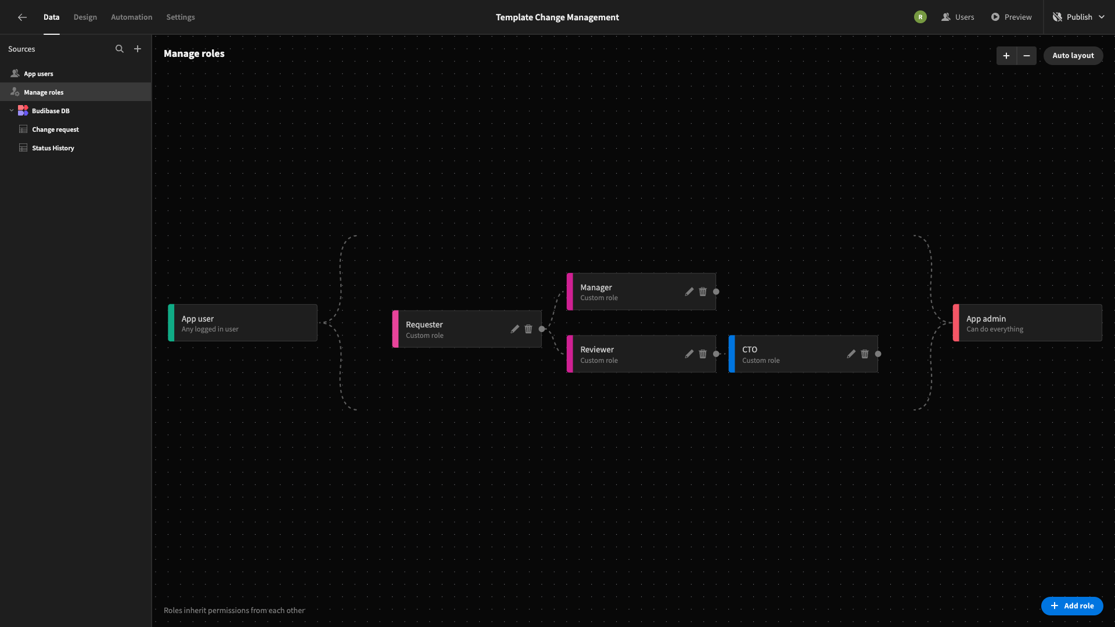1115x627 pixels.
Task: Click the connection dot on Requester role
Action: [542, 329]
